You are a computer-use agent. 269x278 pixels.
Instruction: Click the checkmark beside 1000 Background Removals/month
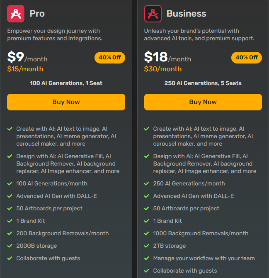coord(147,233)
